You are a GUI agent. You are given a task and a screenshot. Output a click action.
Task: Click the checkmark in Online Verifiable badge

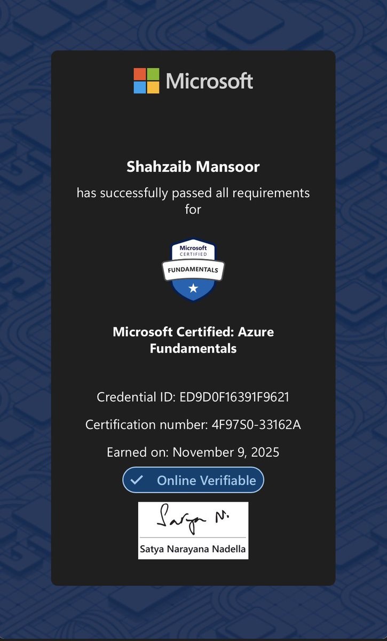137,480
